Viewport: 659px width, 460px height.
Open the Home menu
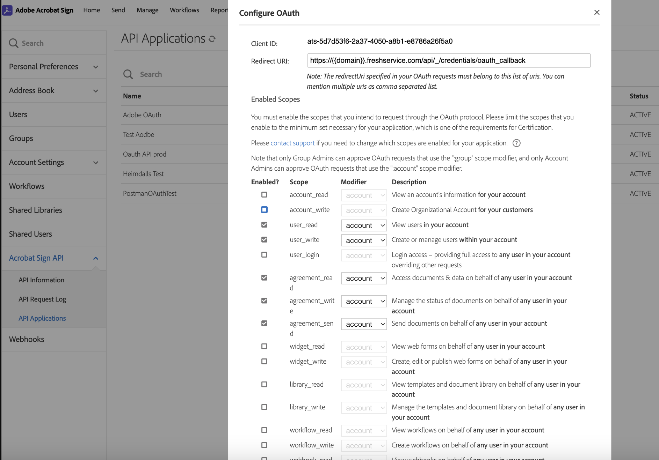coord(92,10)
